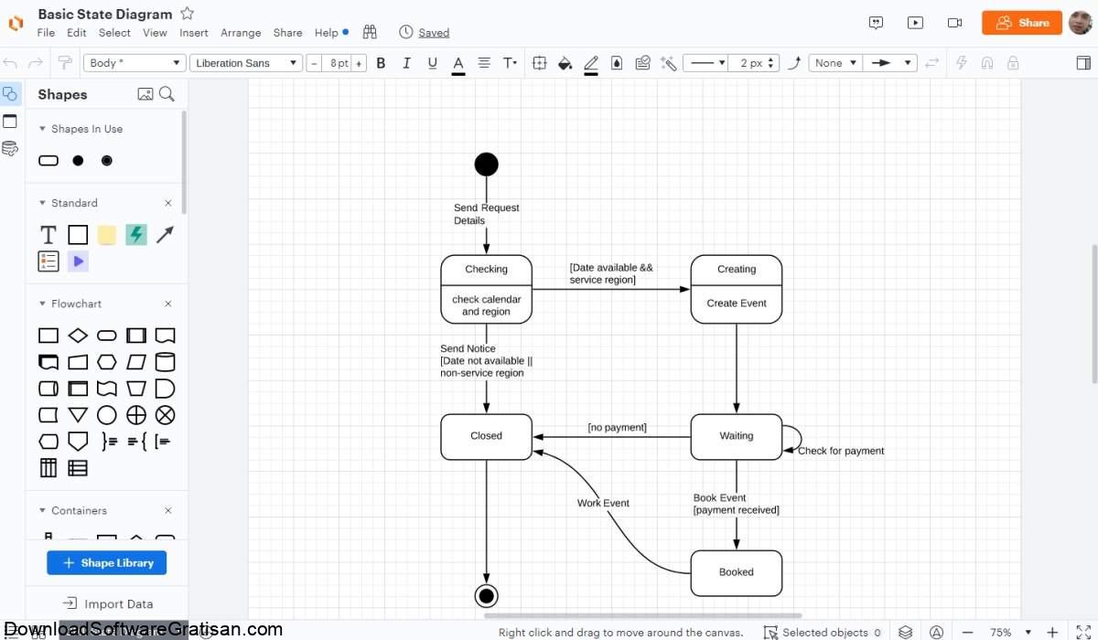Click the format painter icon
Image resolution: width=1098 pixels, height=640 pixels.
click(x=65, y=63)
